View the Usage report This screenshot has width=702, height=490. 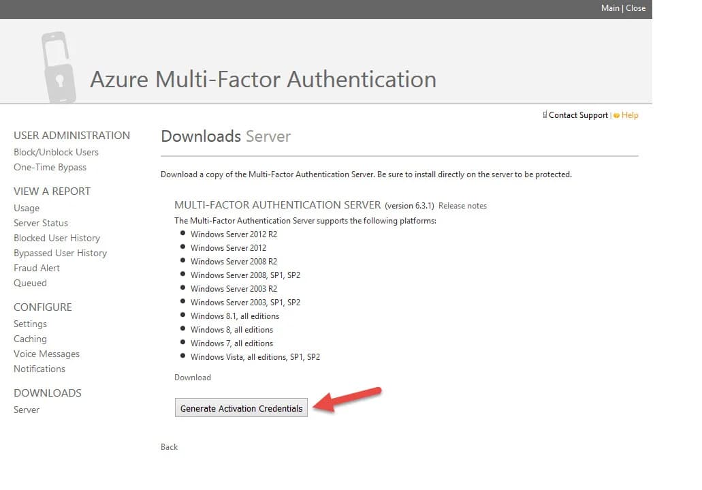click(x=27, y=208)
